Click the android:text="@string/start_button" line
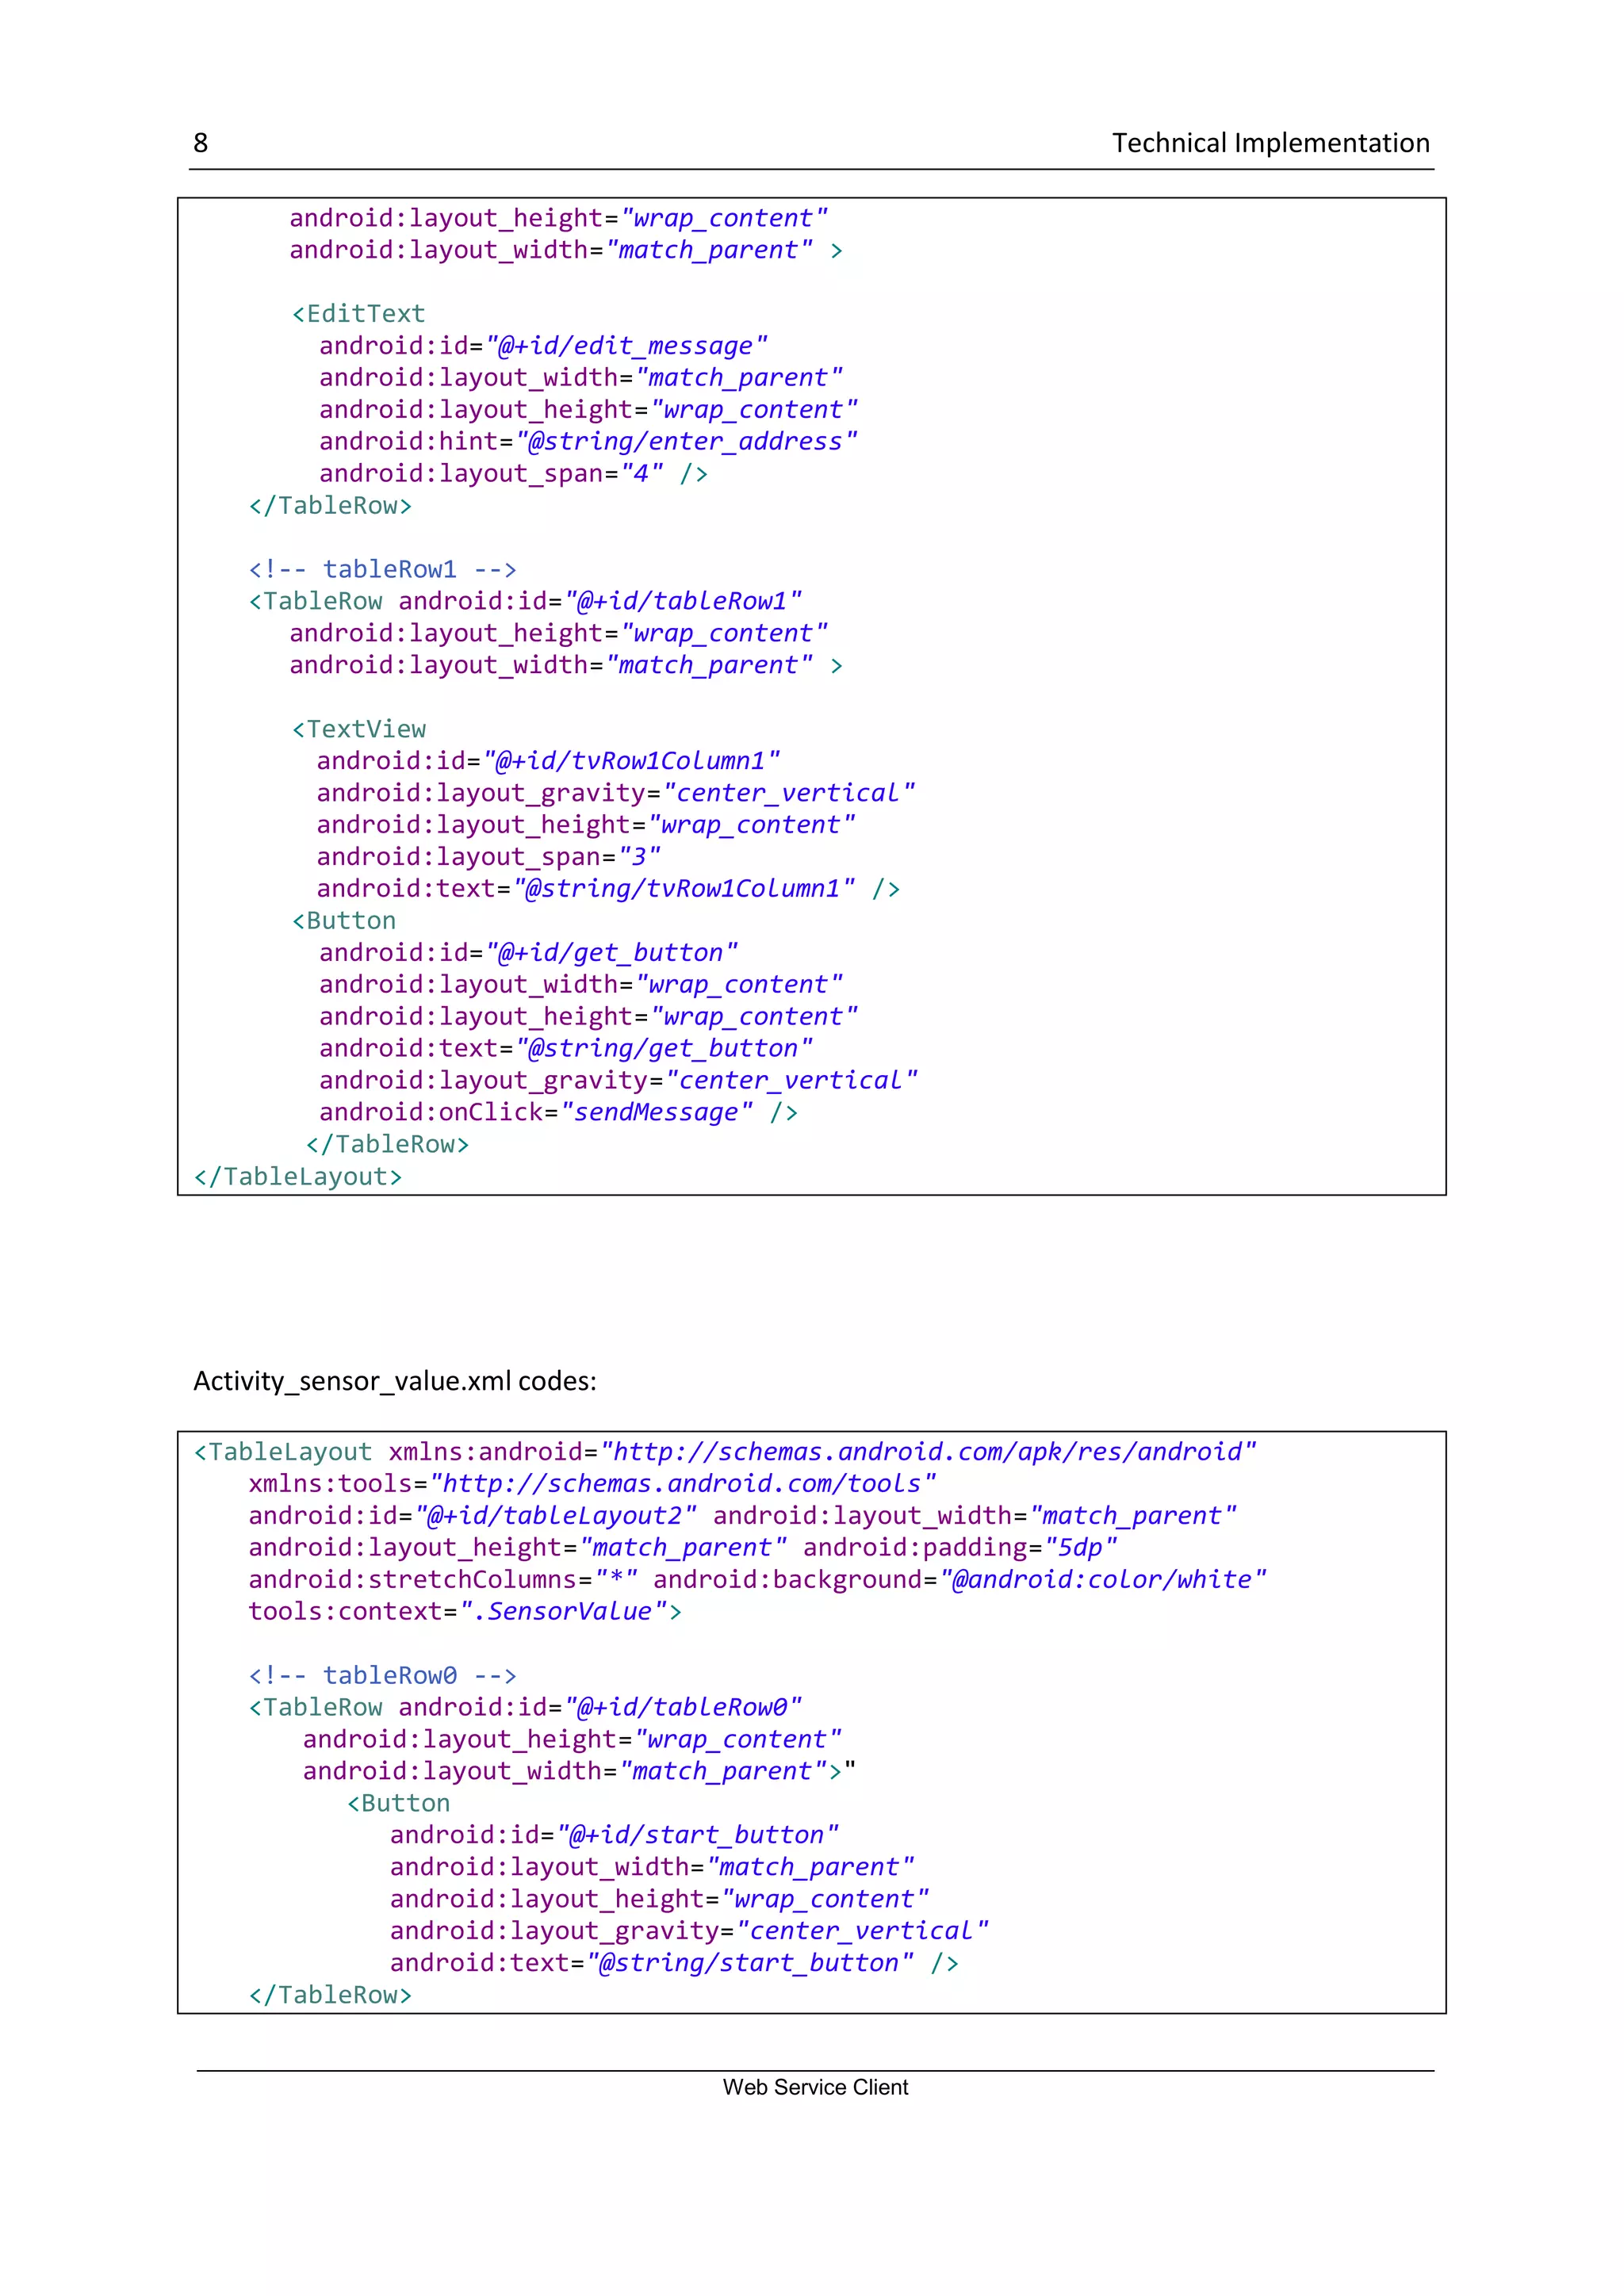The height and width of the screenshot is (2296, 1624). [x=674, y=1964]
